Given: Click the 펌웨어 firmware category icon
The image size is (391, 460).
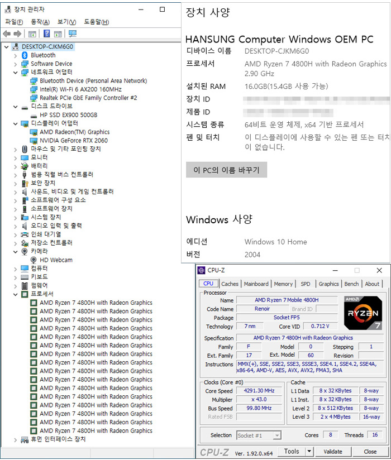Looking at the screenshot, I should coord(25,286).
